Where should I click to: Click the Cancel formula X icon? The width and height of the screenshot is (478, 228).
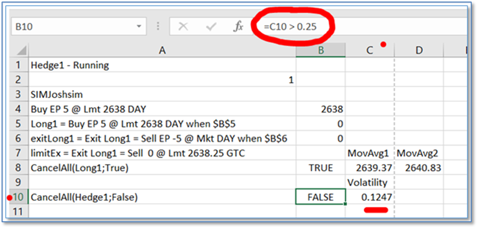point(183,27)
